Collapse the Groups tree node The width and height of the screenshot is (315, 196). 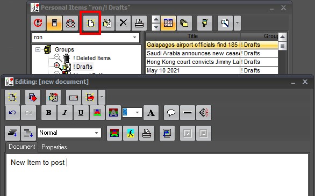tap(38, 49)
